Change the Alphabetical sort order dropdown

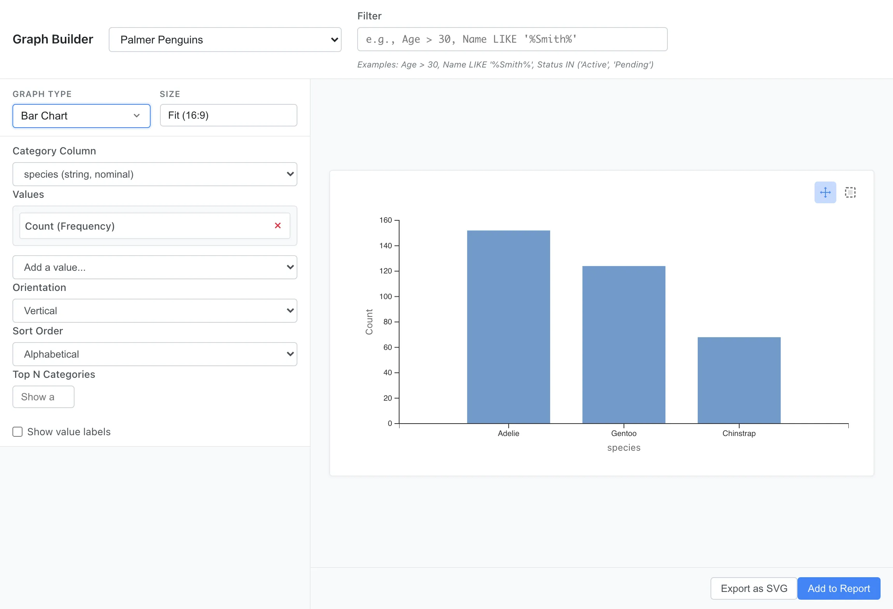[x=155, y=354]
